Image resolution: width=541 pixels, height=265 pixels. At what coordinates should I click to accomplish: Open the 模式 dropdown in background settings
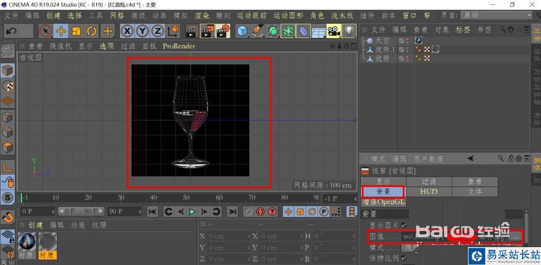410,247
